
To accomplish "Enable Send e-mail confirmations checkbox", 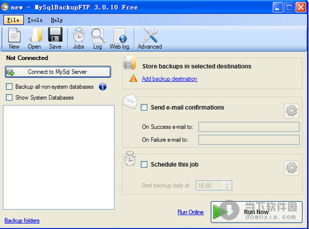I will click(x=144, y=108).
